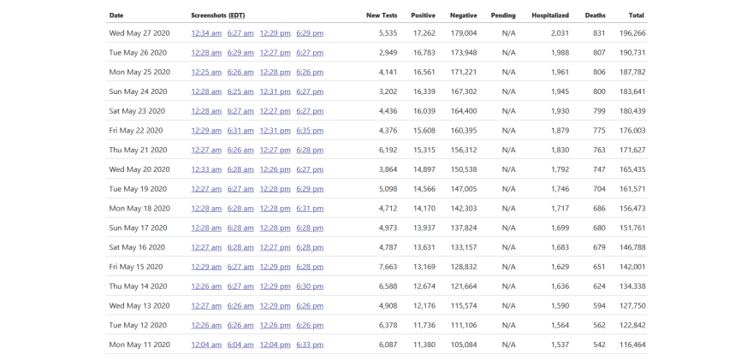
Task: Click the 6:04 am link for May 11
Action: 240,345
